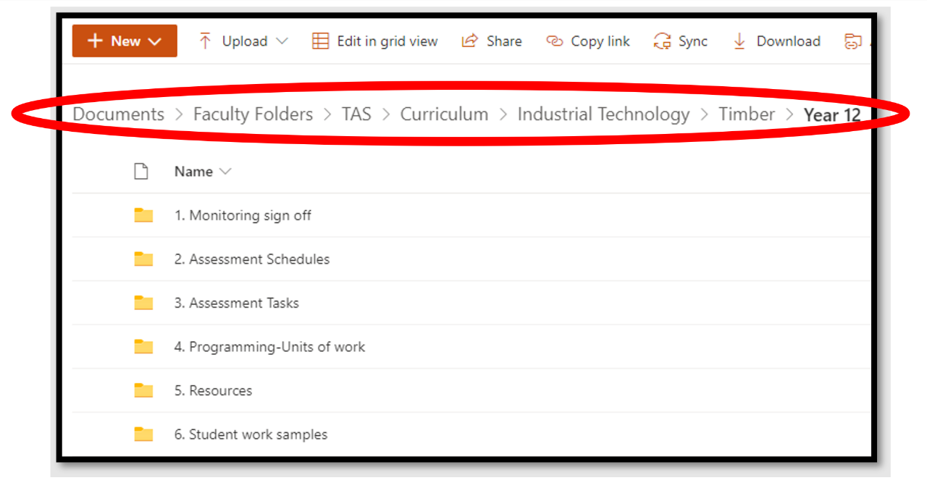This screenshot has width=927, height=483.
Task: Click the Sync icon
Action: click(x=662, y=41)
